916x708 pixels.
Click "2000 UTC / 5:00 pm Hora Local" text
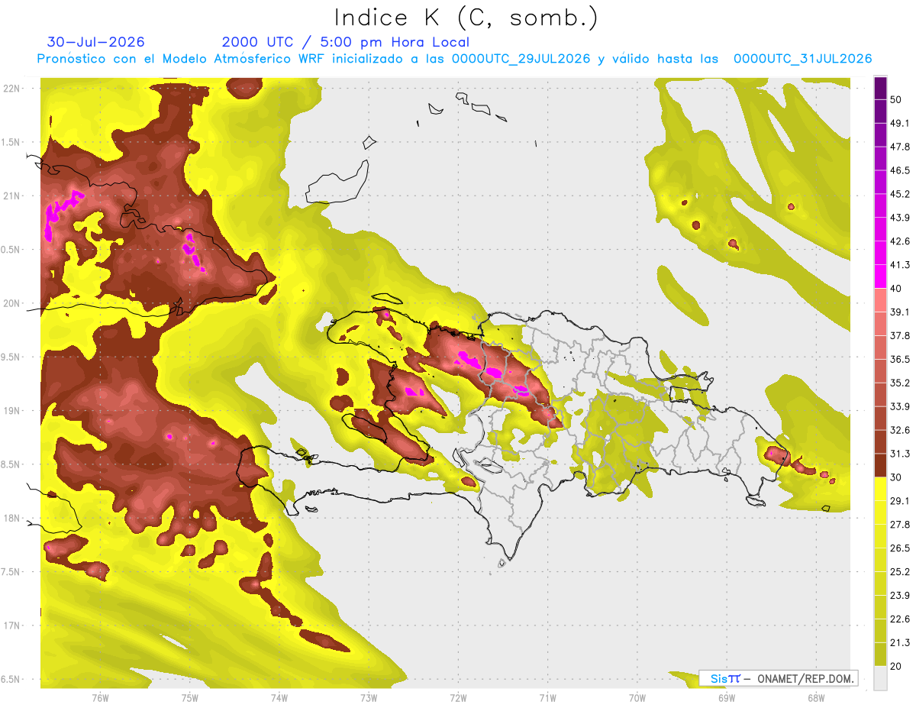pyautogui.click(x=346, y=42)
